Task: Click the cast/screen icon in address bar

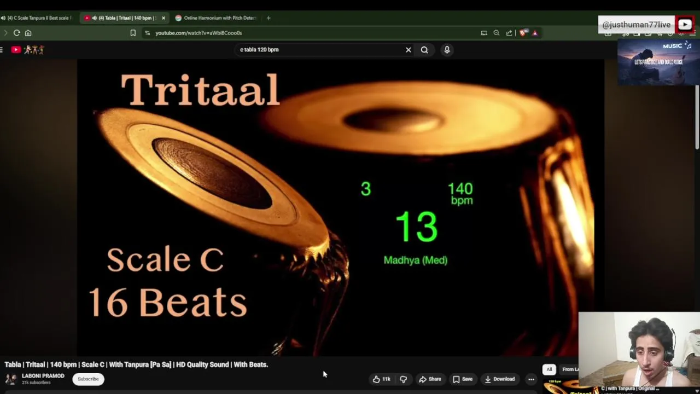Action: [x=484, y=33]
